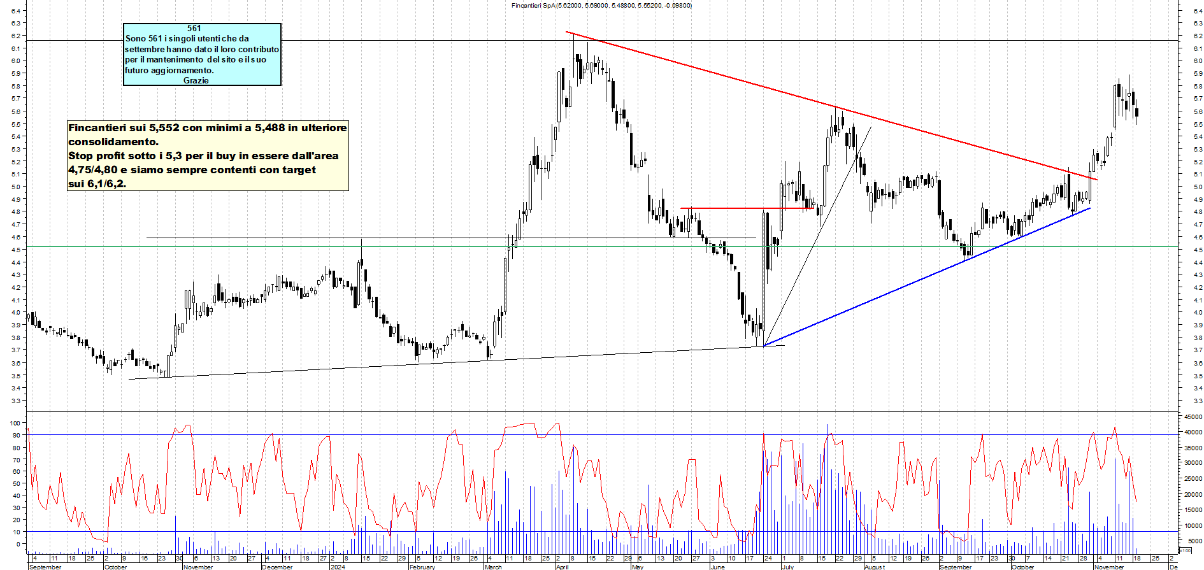The width and height of the screenshot is (1204, 570).
Task: Click the '561' heading in the cyan box
Action: click(194, 28)
